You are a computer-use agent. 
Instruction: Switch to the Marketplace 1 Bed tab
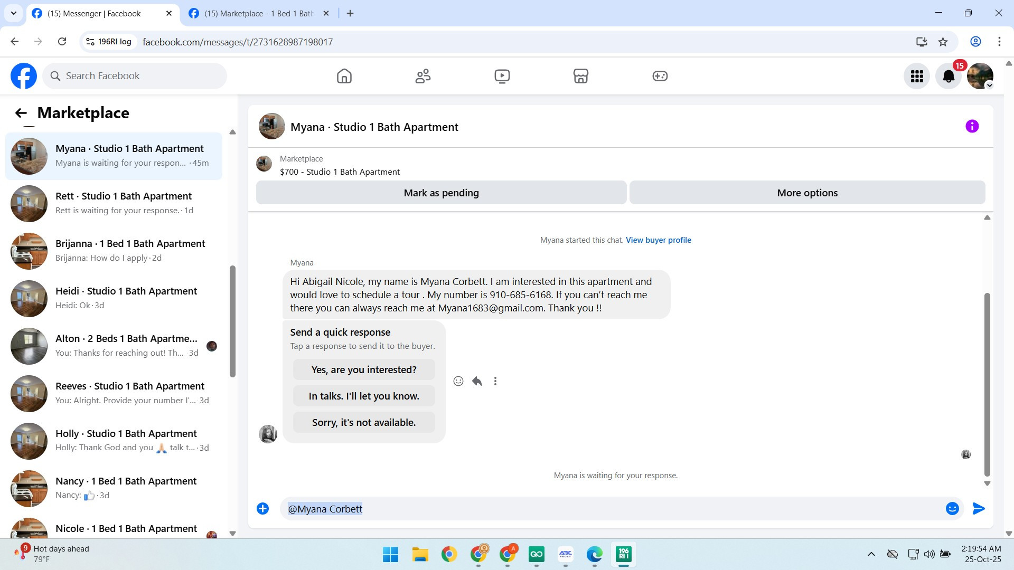tap(259, 14)
